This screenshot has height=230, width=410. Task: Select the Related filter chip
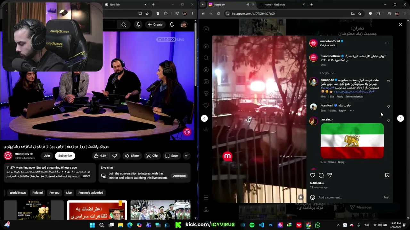tap(37, 193)
